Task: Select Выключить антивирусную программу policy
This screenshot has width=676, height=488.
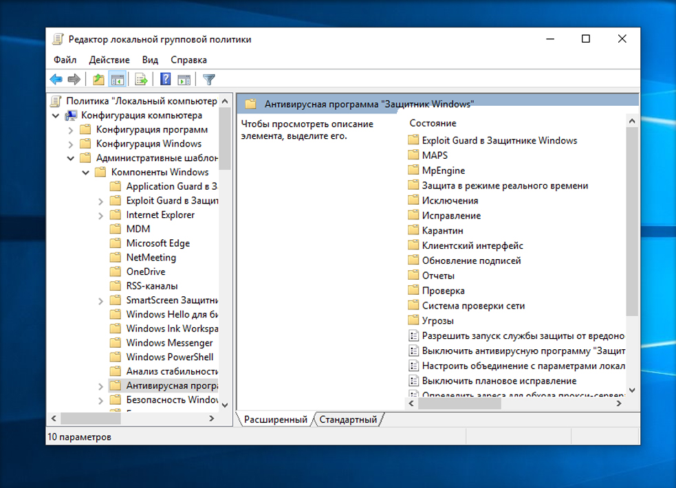Action: click(523, 351)
